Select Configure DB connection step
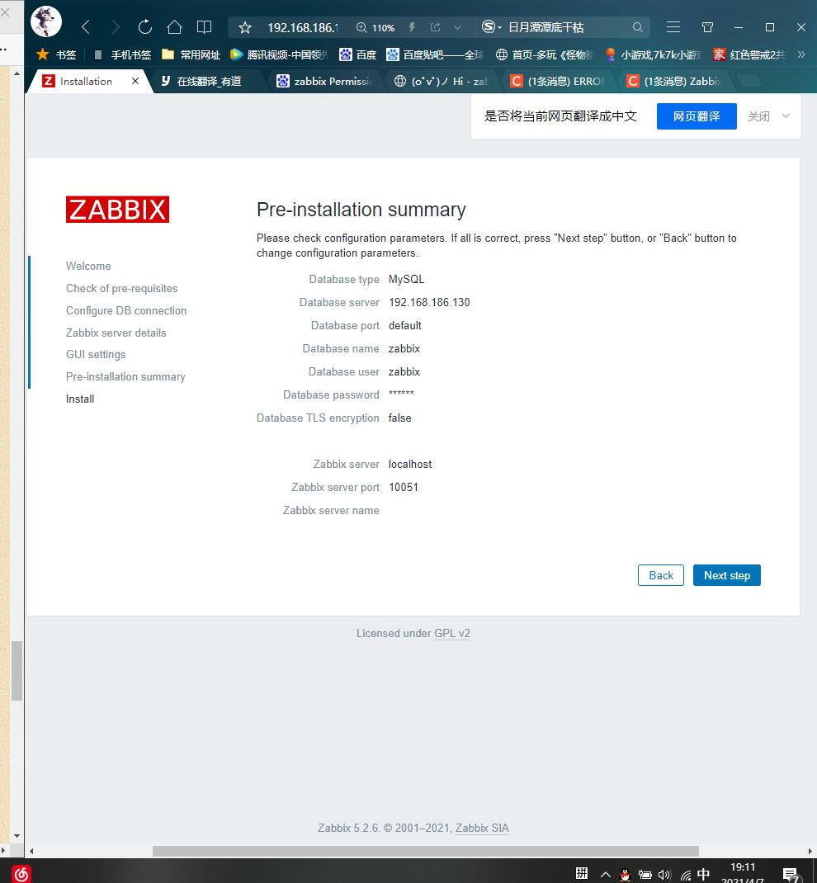The image size is (817, 883). [126, 310]
